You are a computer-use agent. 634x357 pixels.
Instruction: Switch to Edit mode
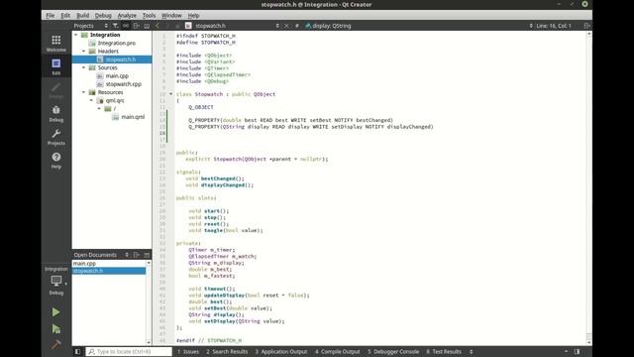55,66
